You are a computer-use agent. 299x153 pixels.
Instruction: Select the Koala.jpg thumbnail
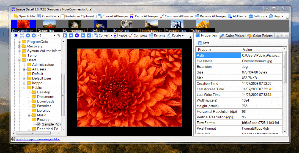126,26
